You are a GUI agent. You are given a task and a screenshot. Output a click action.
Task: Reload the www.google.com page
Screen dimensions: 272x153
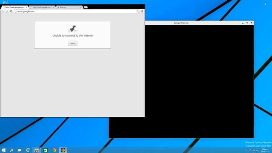11,11
